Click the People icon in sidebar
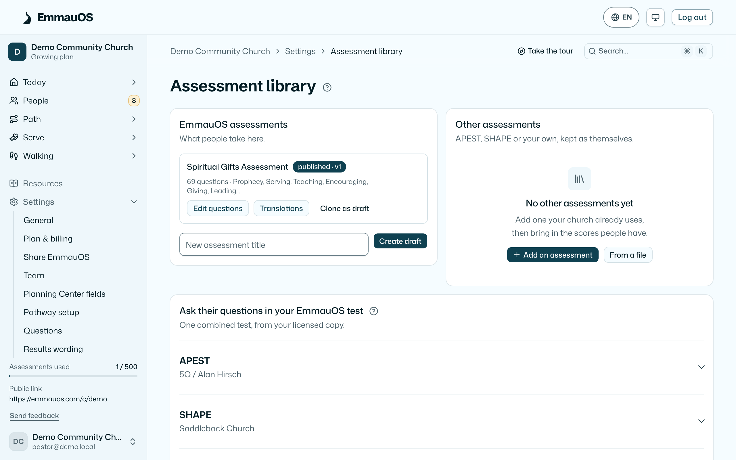736x460 pixels. click(x=14, y=101)
